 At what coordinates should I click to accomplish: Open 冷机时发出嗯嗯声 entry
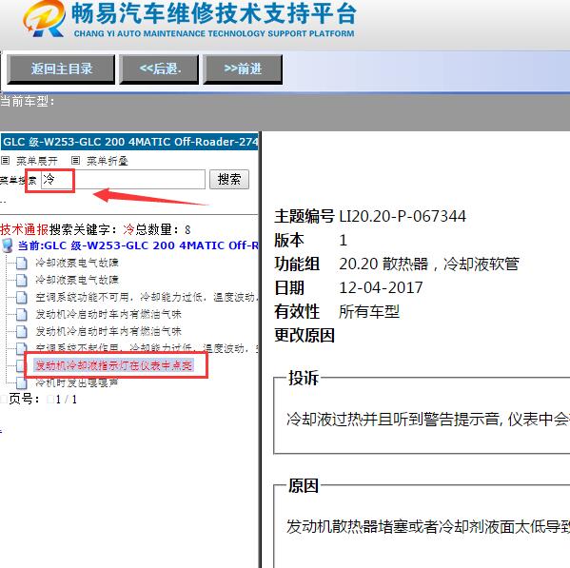pos(77,382)
